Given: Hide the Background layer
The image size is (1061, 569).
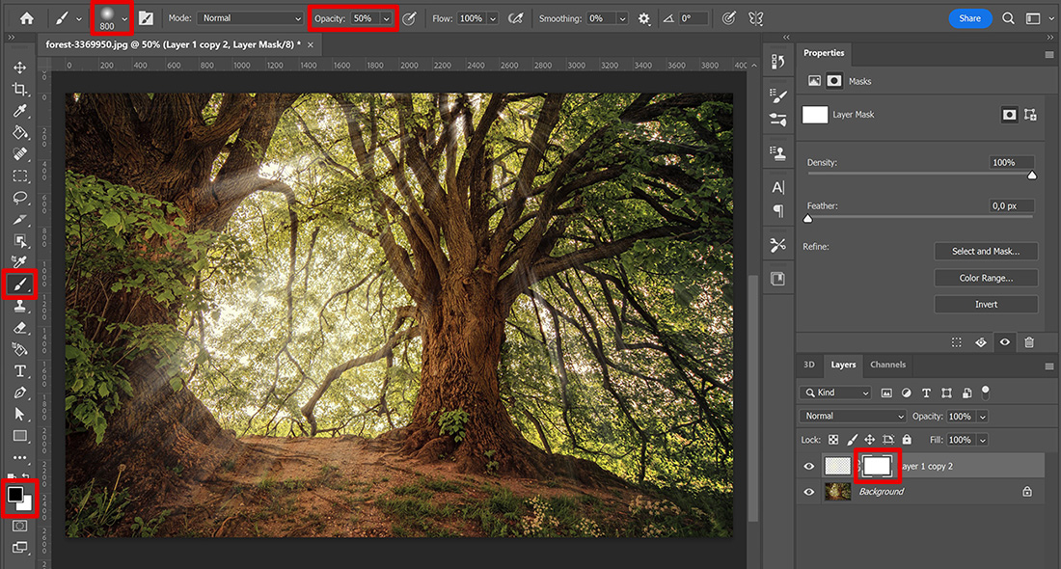Looking at the screenshot, I should pos(808,491).
